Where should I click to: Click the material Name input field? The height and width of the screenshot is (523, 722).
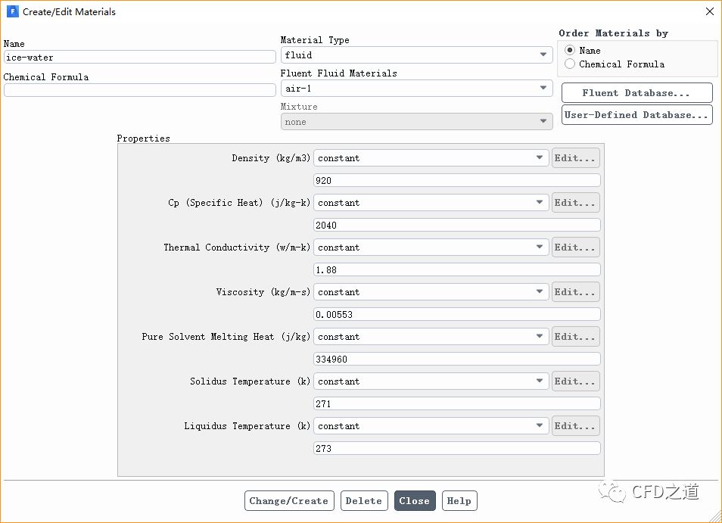[x=139, y=57]
